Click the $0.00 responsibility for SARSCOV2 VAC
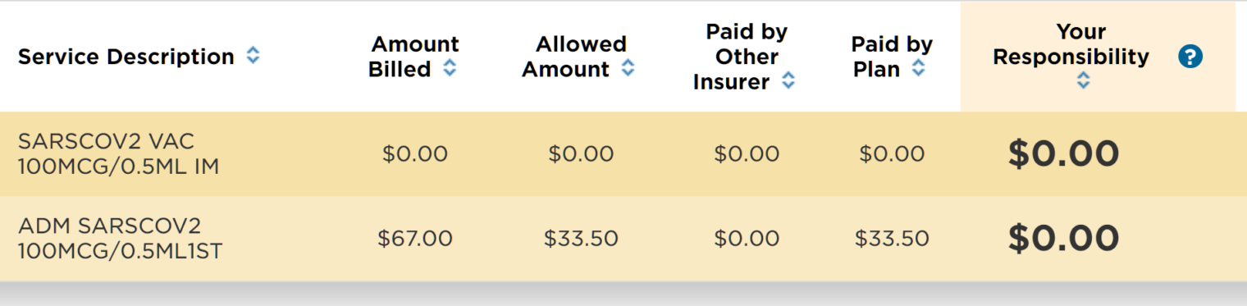Image resolution: width=1247 pixels, height=306 pixels. 1063,153
